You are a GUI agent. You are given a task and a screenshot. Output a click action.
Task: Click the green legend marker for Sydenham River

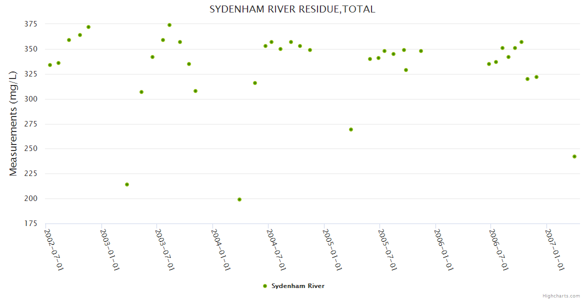(x=265, y=286)
